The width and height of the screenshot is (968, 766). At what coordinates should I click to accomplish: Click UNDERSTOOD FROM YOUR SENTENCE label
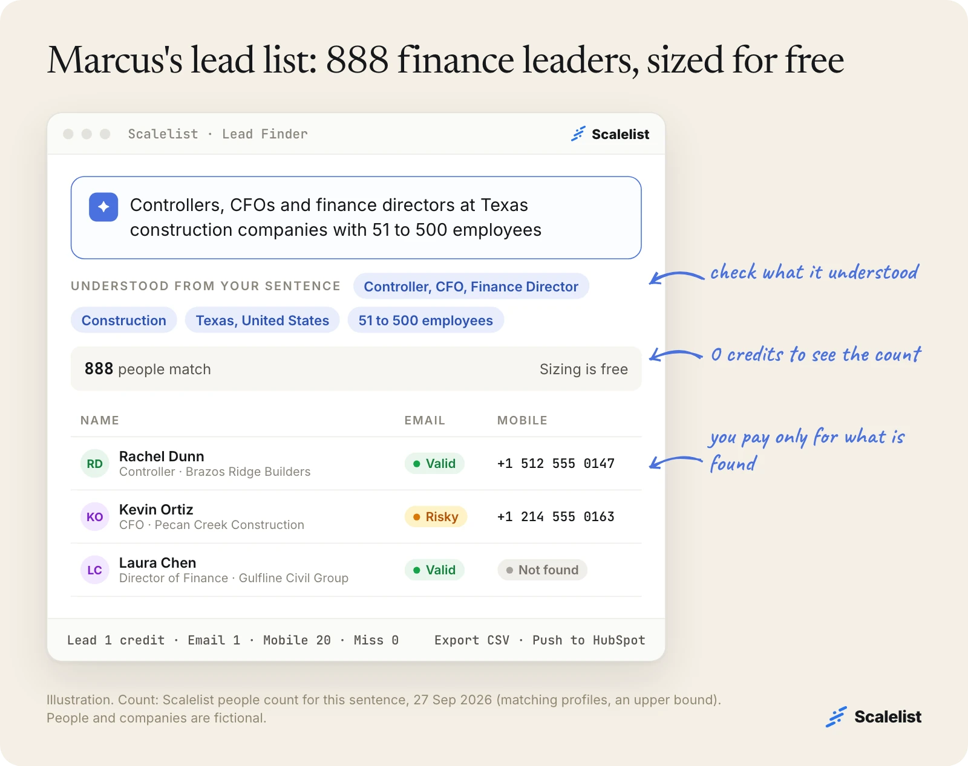[206, 286]
